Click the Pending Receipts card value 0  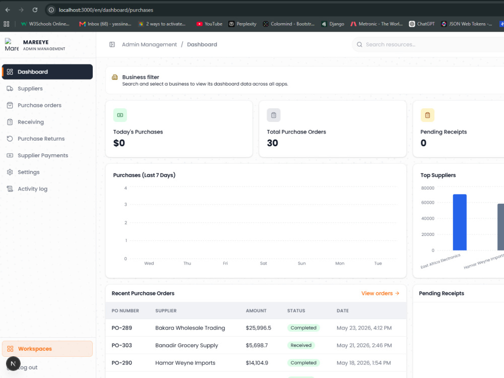[423, 143]
